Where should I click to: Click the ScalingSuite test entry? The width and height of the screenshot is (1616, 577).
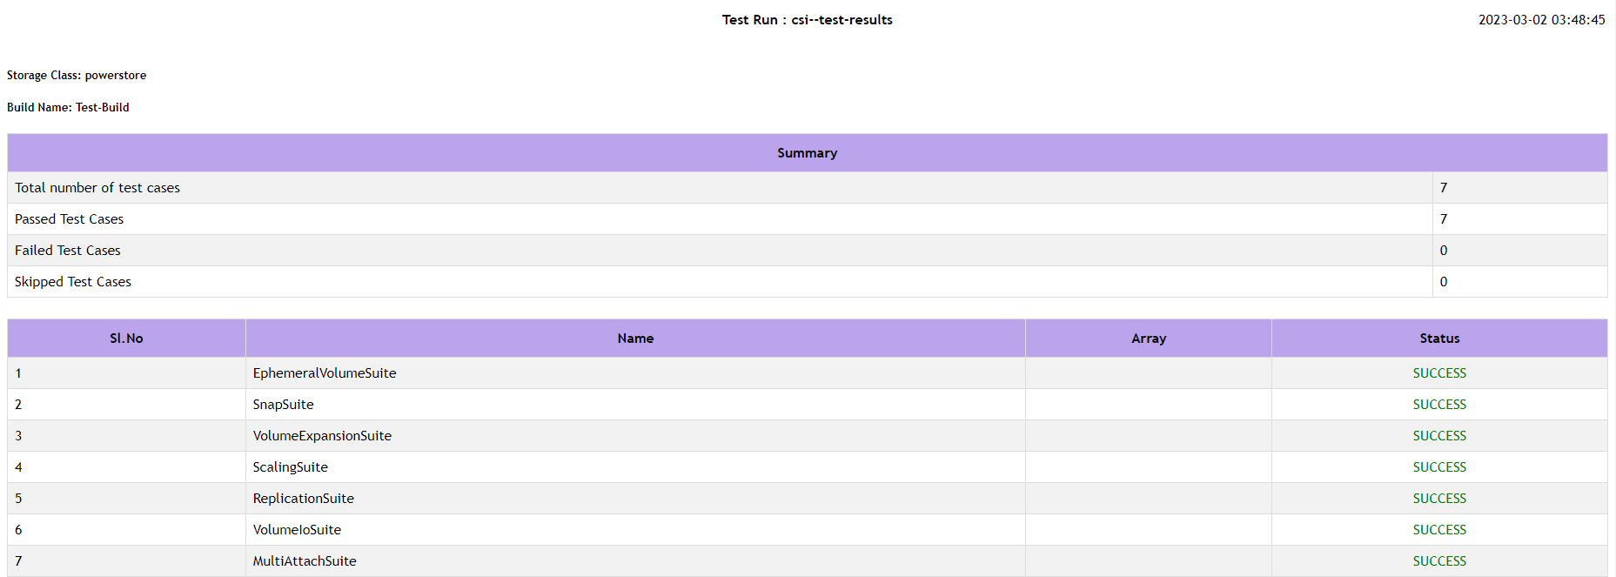coord(290,467)
